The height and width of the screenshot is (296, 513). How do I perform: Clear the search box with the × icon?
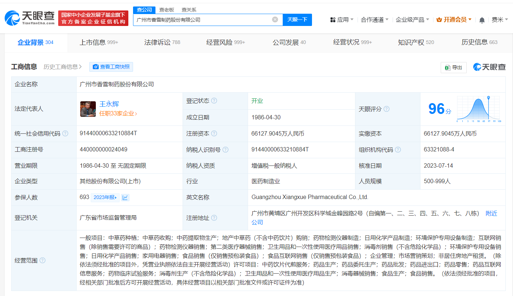[x=274, y=19]
